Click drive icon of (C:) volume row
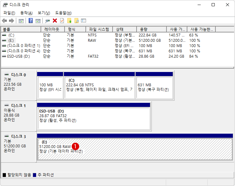 coord(4,35)
